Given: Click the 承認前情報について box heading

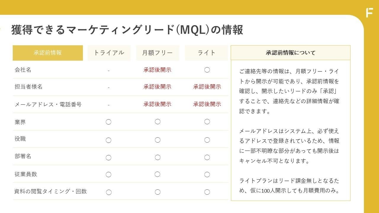Looking at the screenshot, I should [x=290, y=53].
